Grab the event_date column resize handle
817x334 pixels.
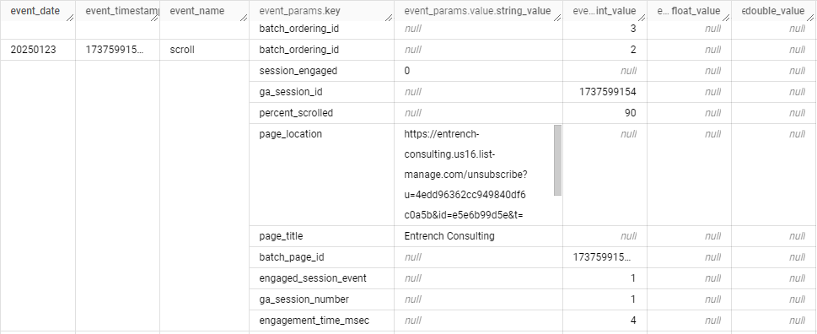[x=70, y=18]
